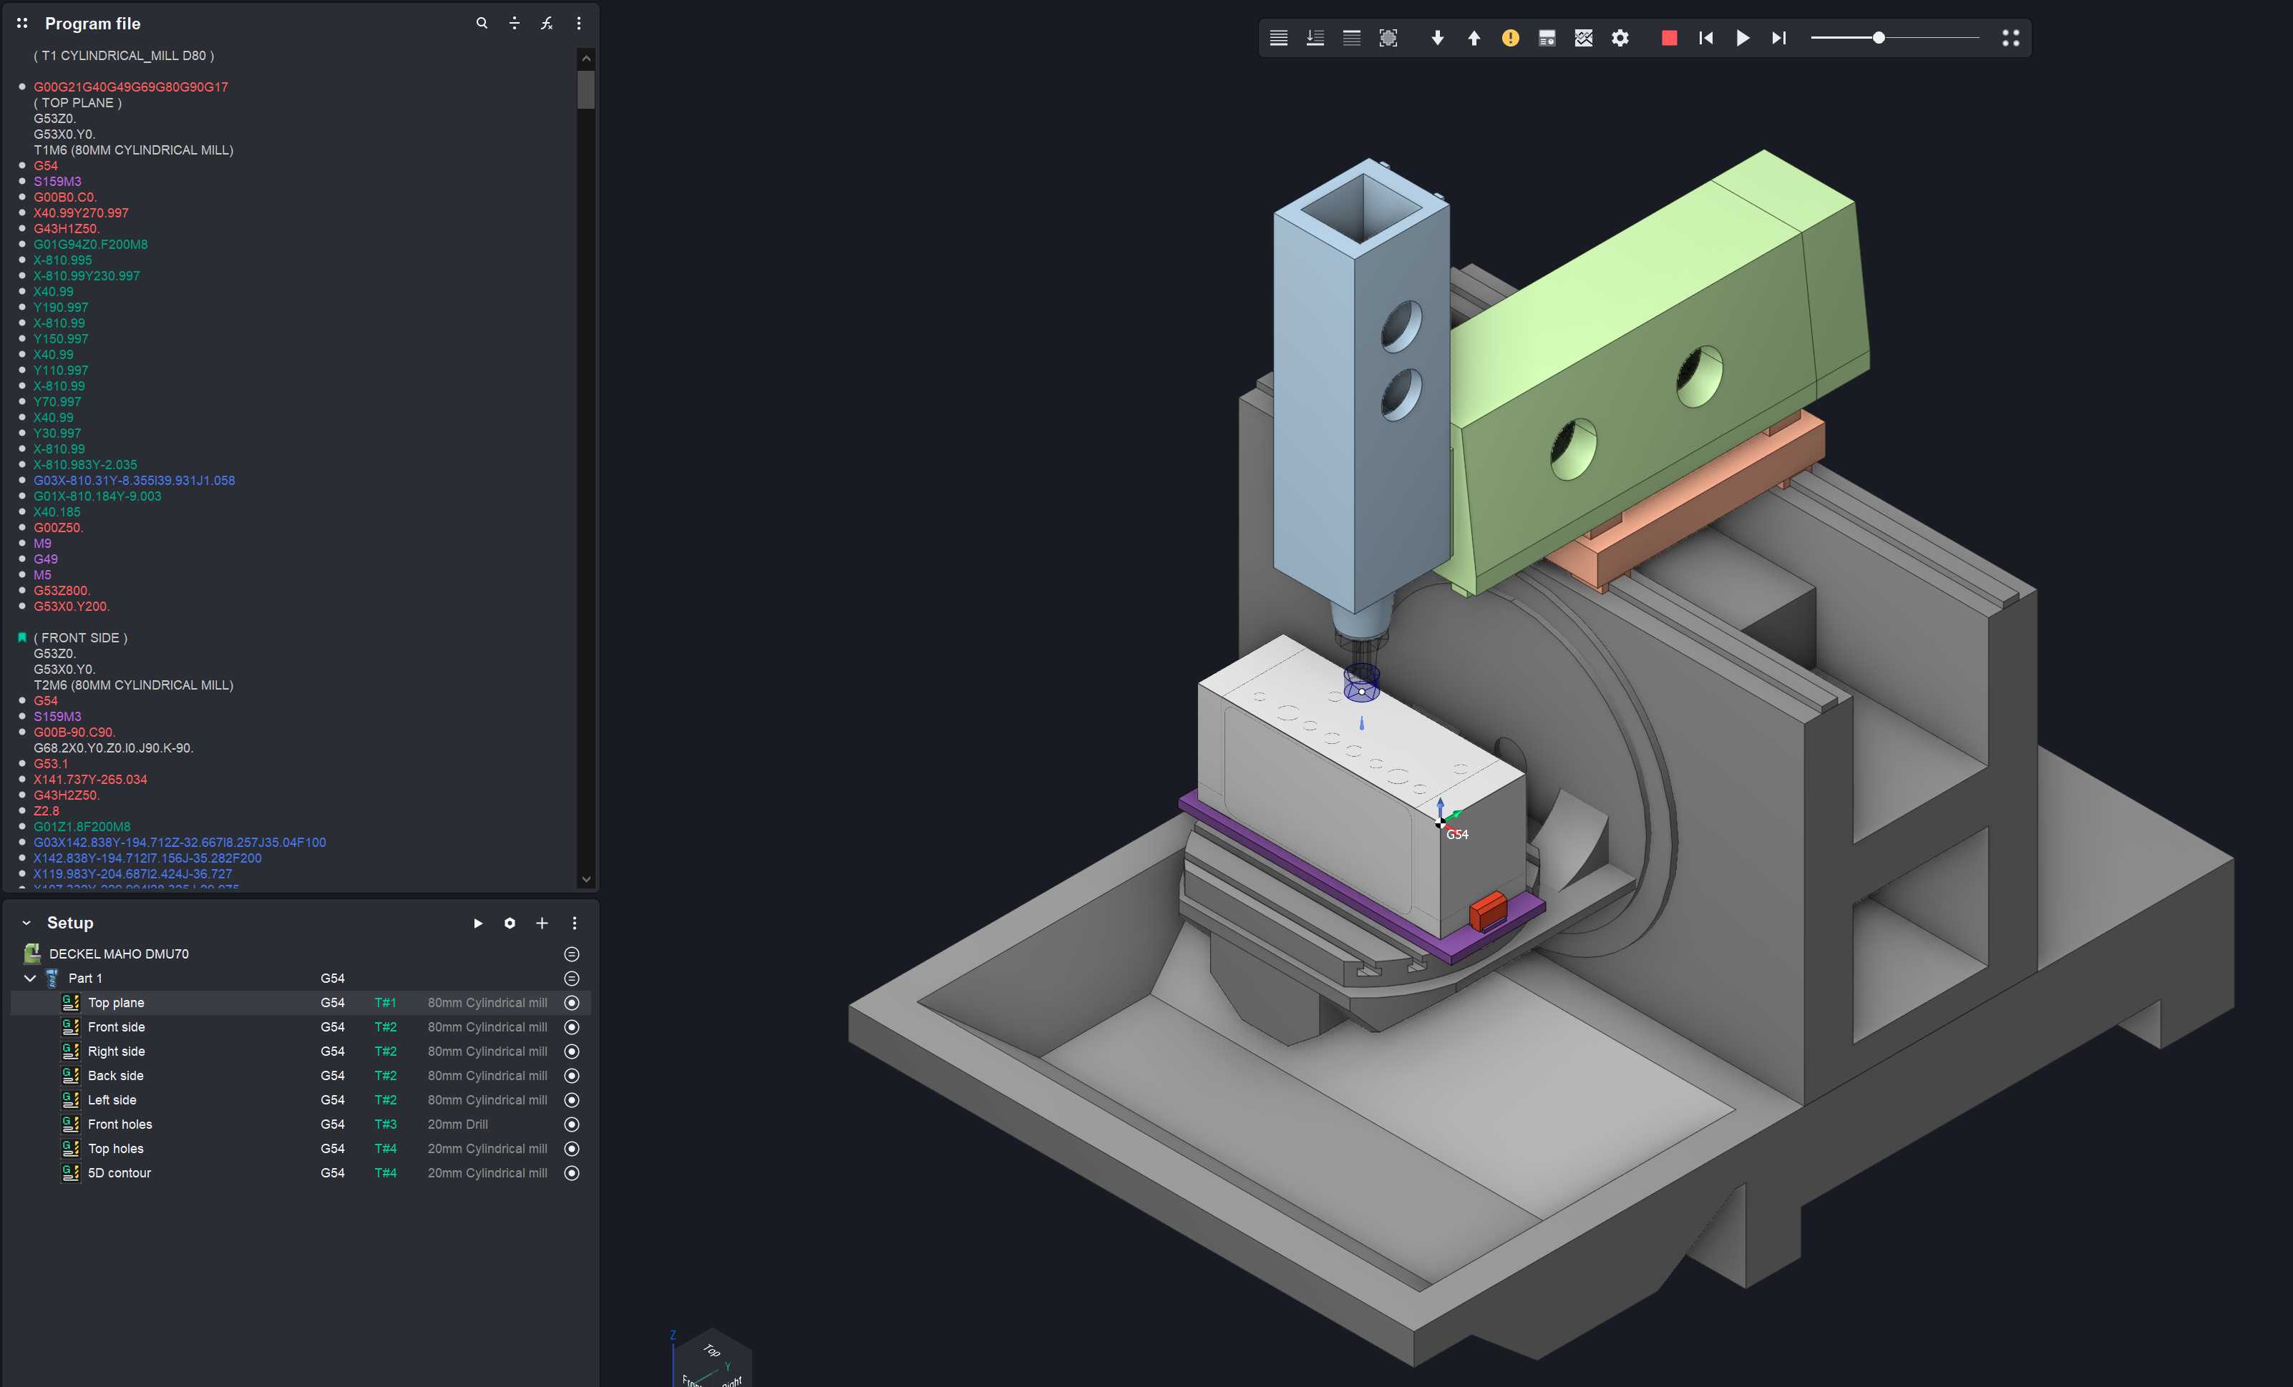Select the DECKEL MAHO DMU70 machine entry

(118, 954)
